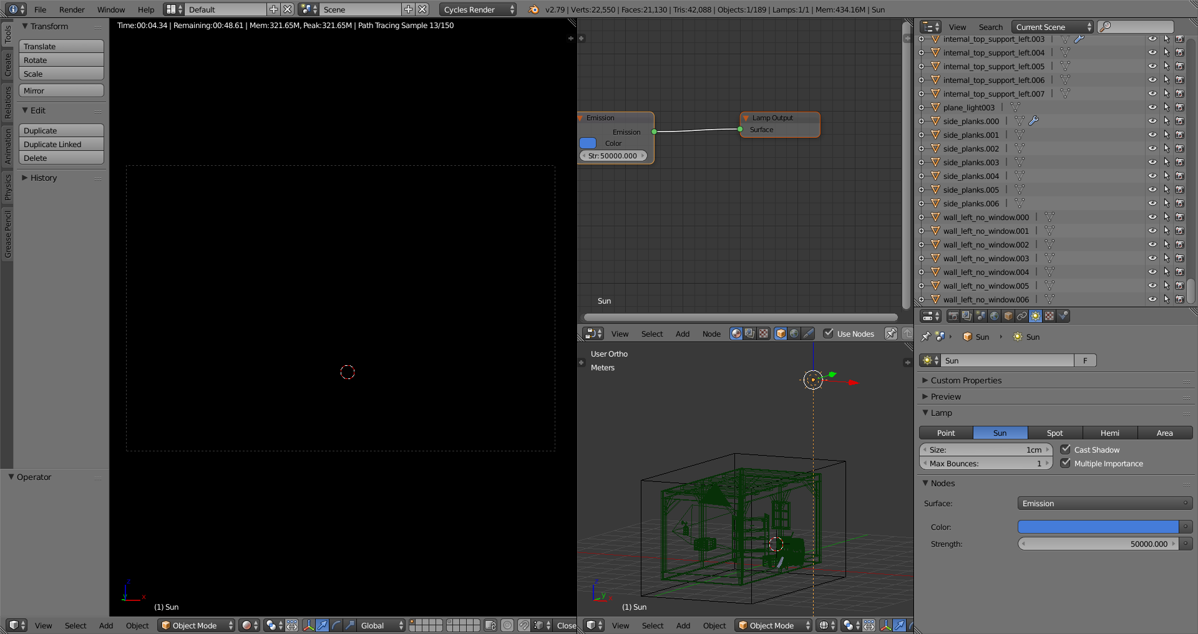Screen dimensions: 1198x634
Task: Toggle the node editor pin icon
Action: point(891,334)
